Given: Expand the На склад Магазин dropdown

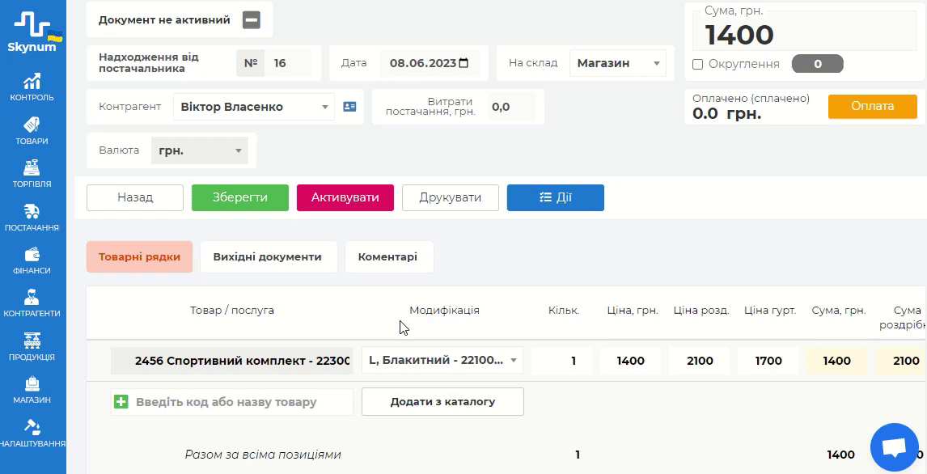Looking at the screenshot, I should click(617, 63).
